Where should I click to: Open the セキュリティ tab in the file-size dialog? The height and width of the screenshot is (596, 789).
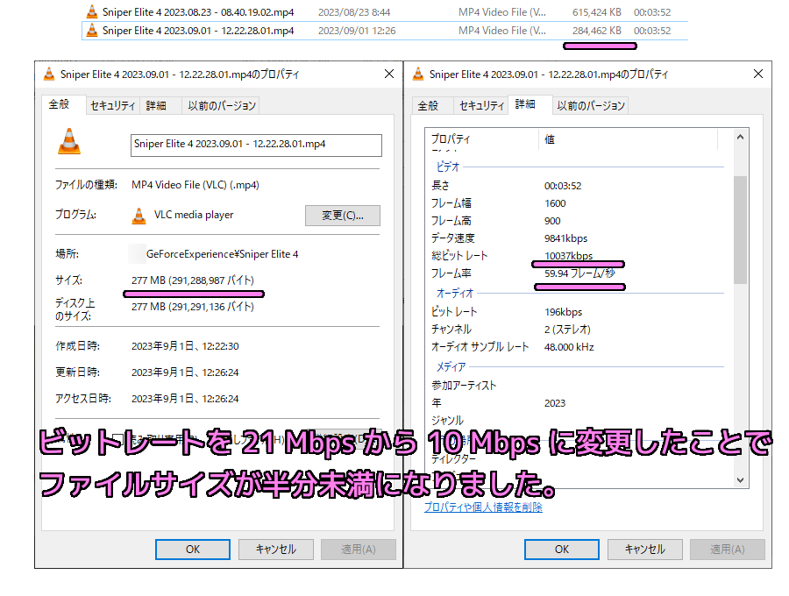113,106
